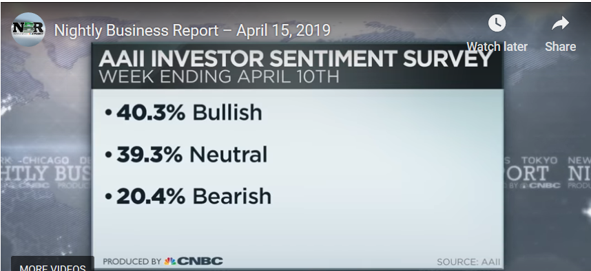Screen dimensions: 591x271
Task: Click the 39.3% Neutral line in video
Action: pos(186,154)
